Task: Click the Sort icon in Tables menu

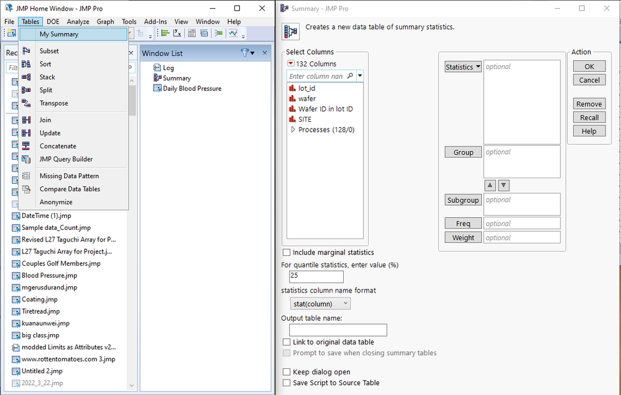Action: click(26, 64)
